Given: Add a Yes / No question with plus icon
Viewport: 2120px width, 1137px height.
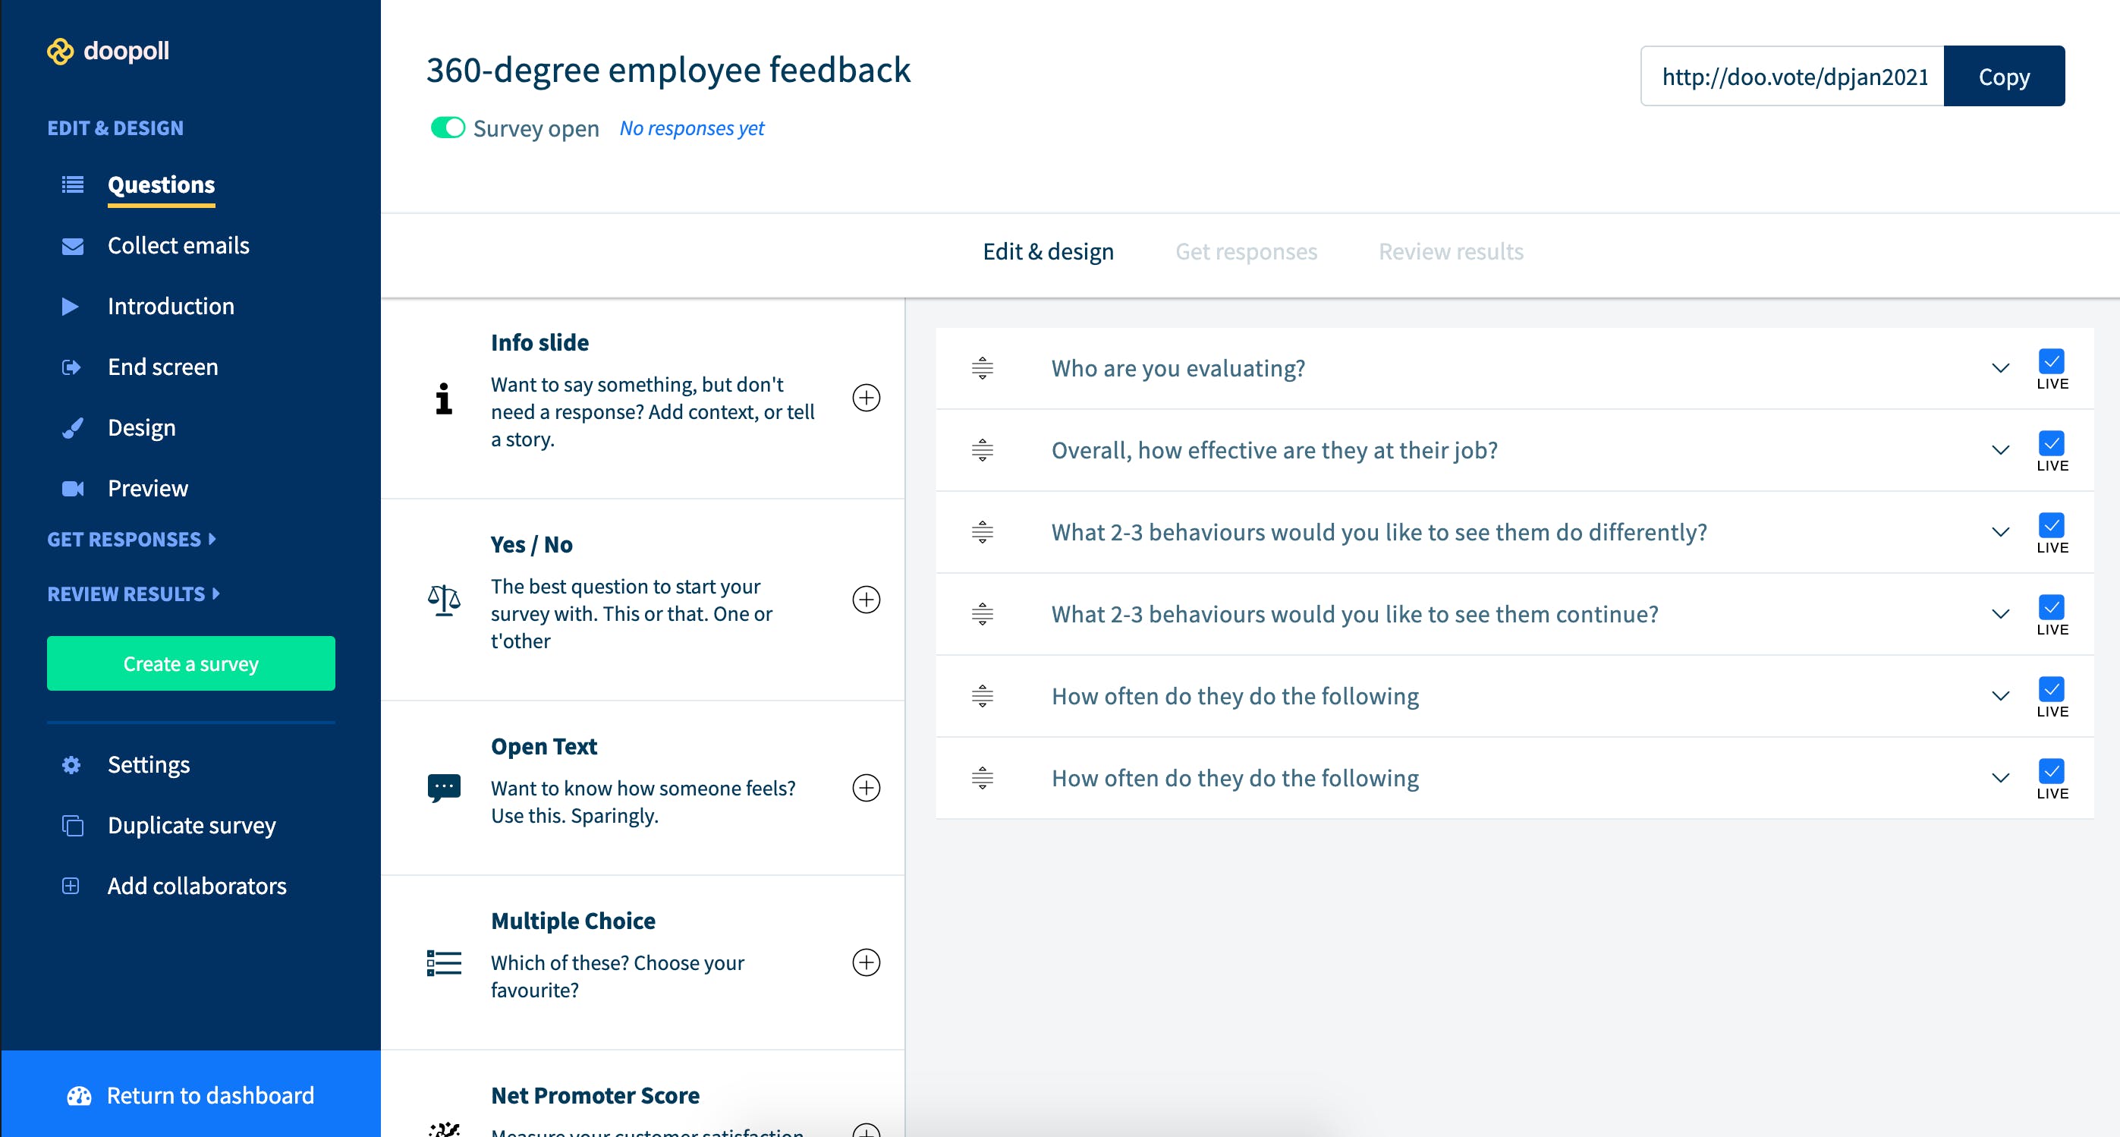Looking at the screenshot, I should pos(866,600).
